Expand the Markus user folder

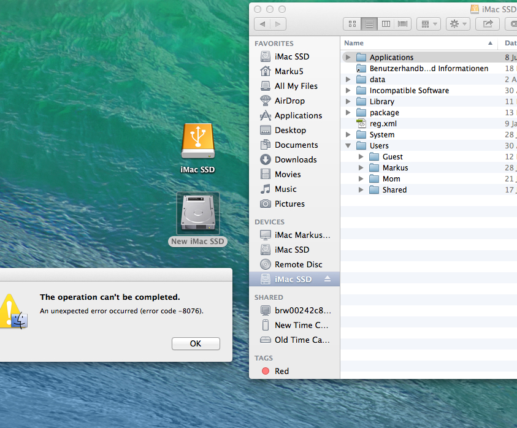pos(361,168)
